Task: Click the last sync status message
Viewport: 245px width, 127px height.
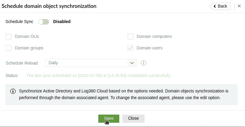Action: point(98,75)
